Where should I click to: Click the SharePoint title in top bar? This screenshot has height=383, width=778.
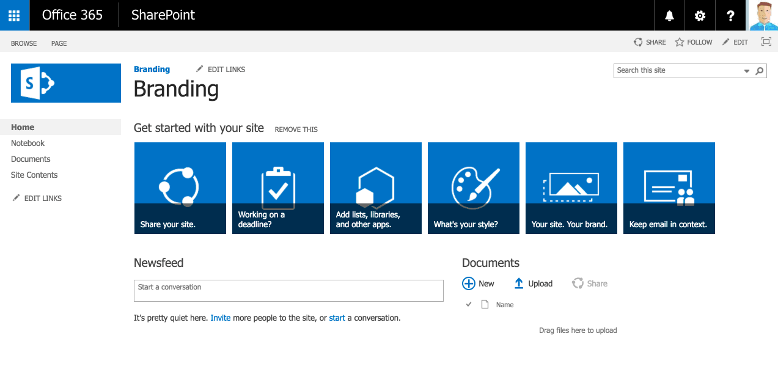point(163,15)
